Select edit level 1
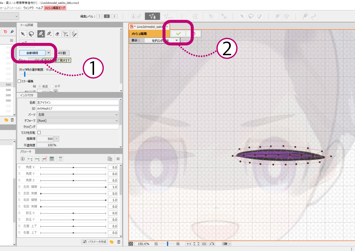 (x=100, y=16)
